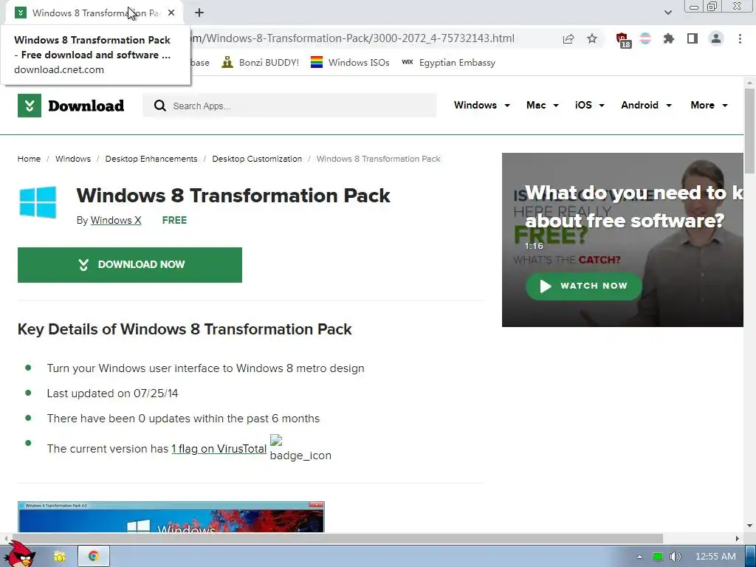Play video with WATCH NOW button
The height and width of the screenshot is (567, 756).
coord(583,286)
